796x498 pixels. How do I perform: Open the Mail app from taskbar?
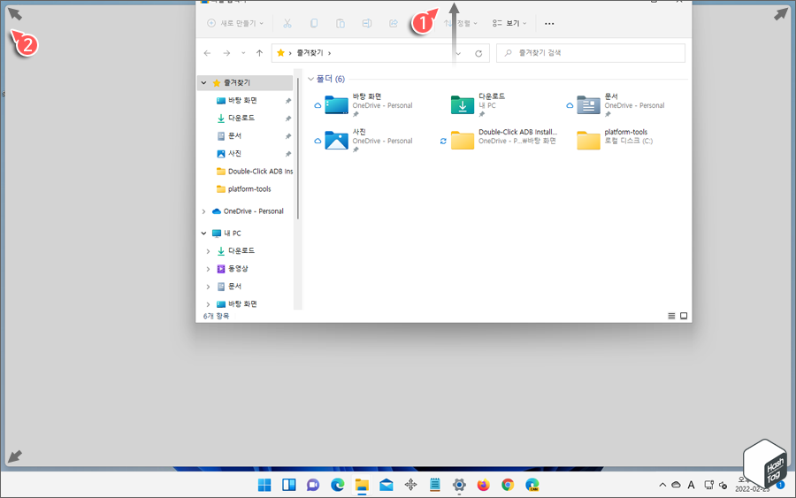coord(387,485)
